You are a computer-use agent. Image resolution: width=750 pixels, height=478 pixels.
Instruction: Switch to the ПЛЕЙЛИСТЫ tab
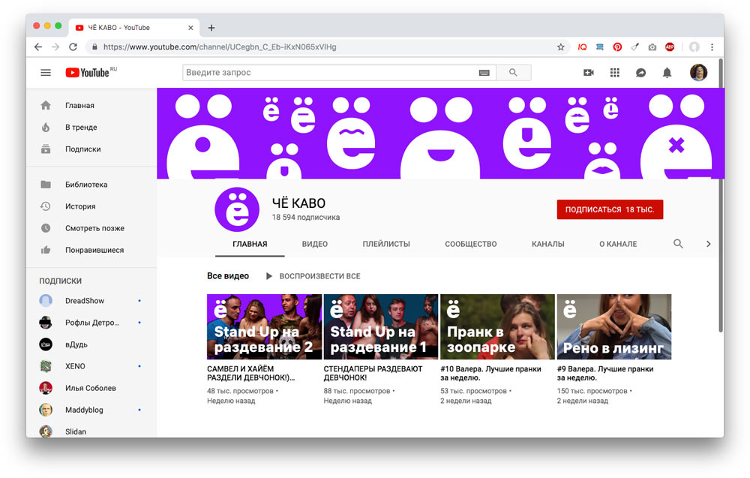coord(386,244)
